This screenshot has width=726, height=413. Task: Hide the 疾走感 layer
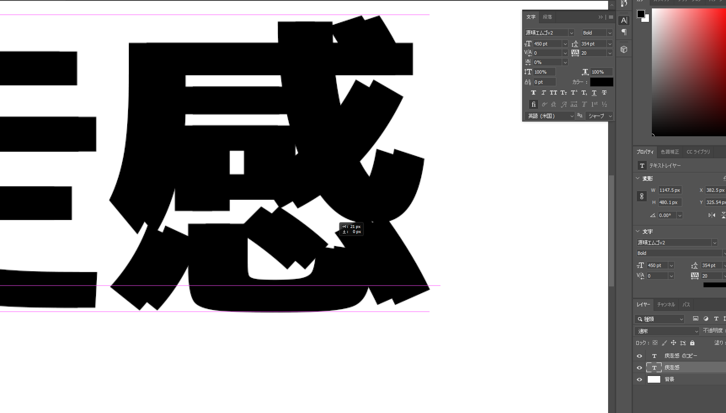(x=639, y=368)
